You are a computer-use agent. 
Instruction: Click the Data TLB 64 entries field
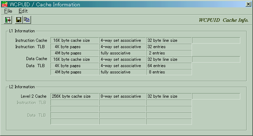point(169,66)
